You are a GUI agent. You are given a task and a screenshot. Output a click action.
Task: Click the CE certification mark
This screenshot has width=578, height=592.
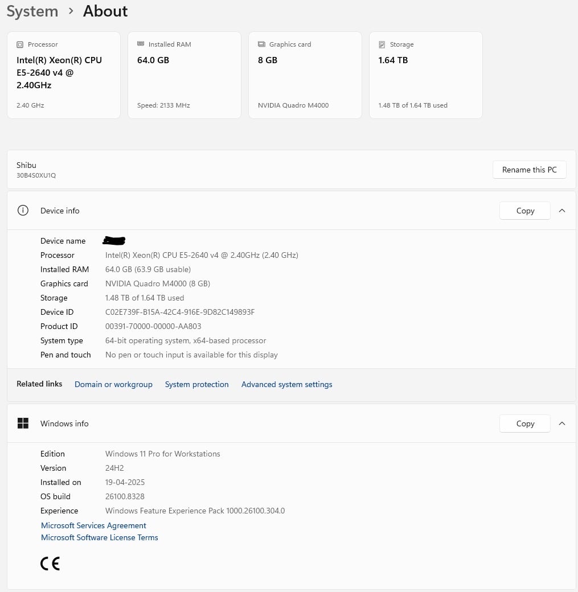pos(50,564)
